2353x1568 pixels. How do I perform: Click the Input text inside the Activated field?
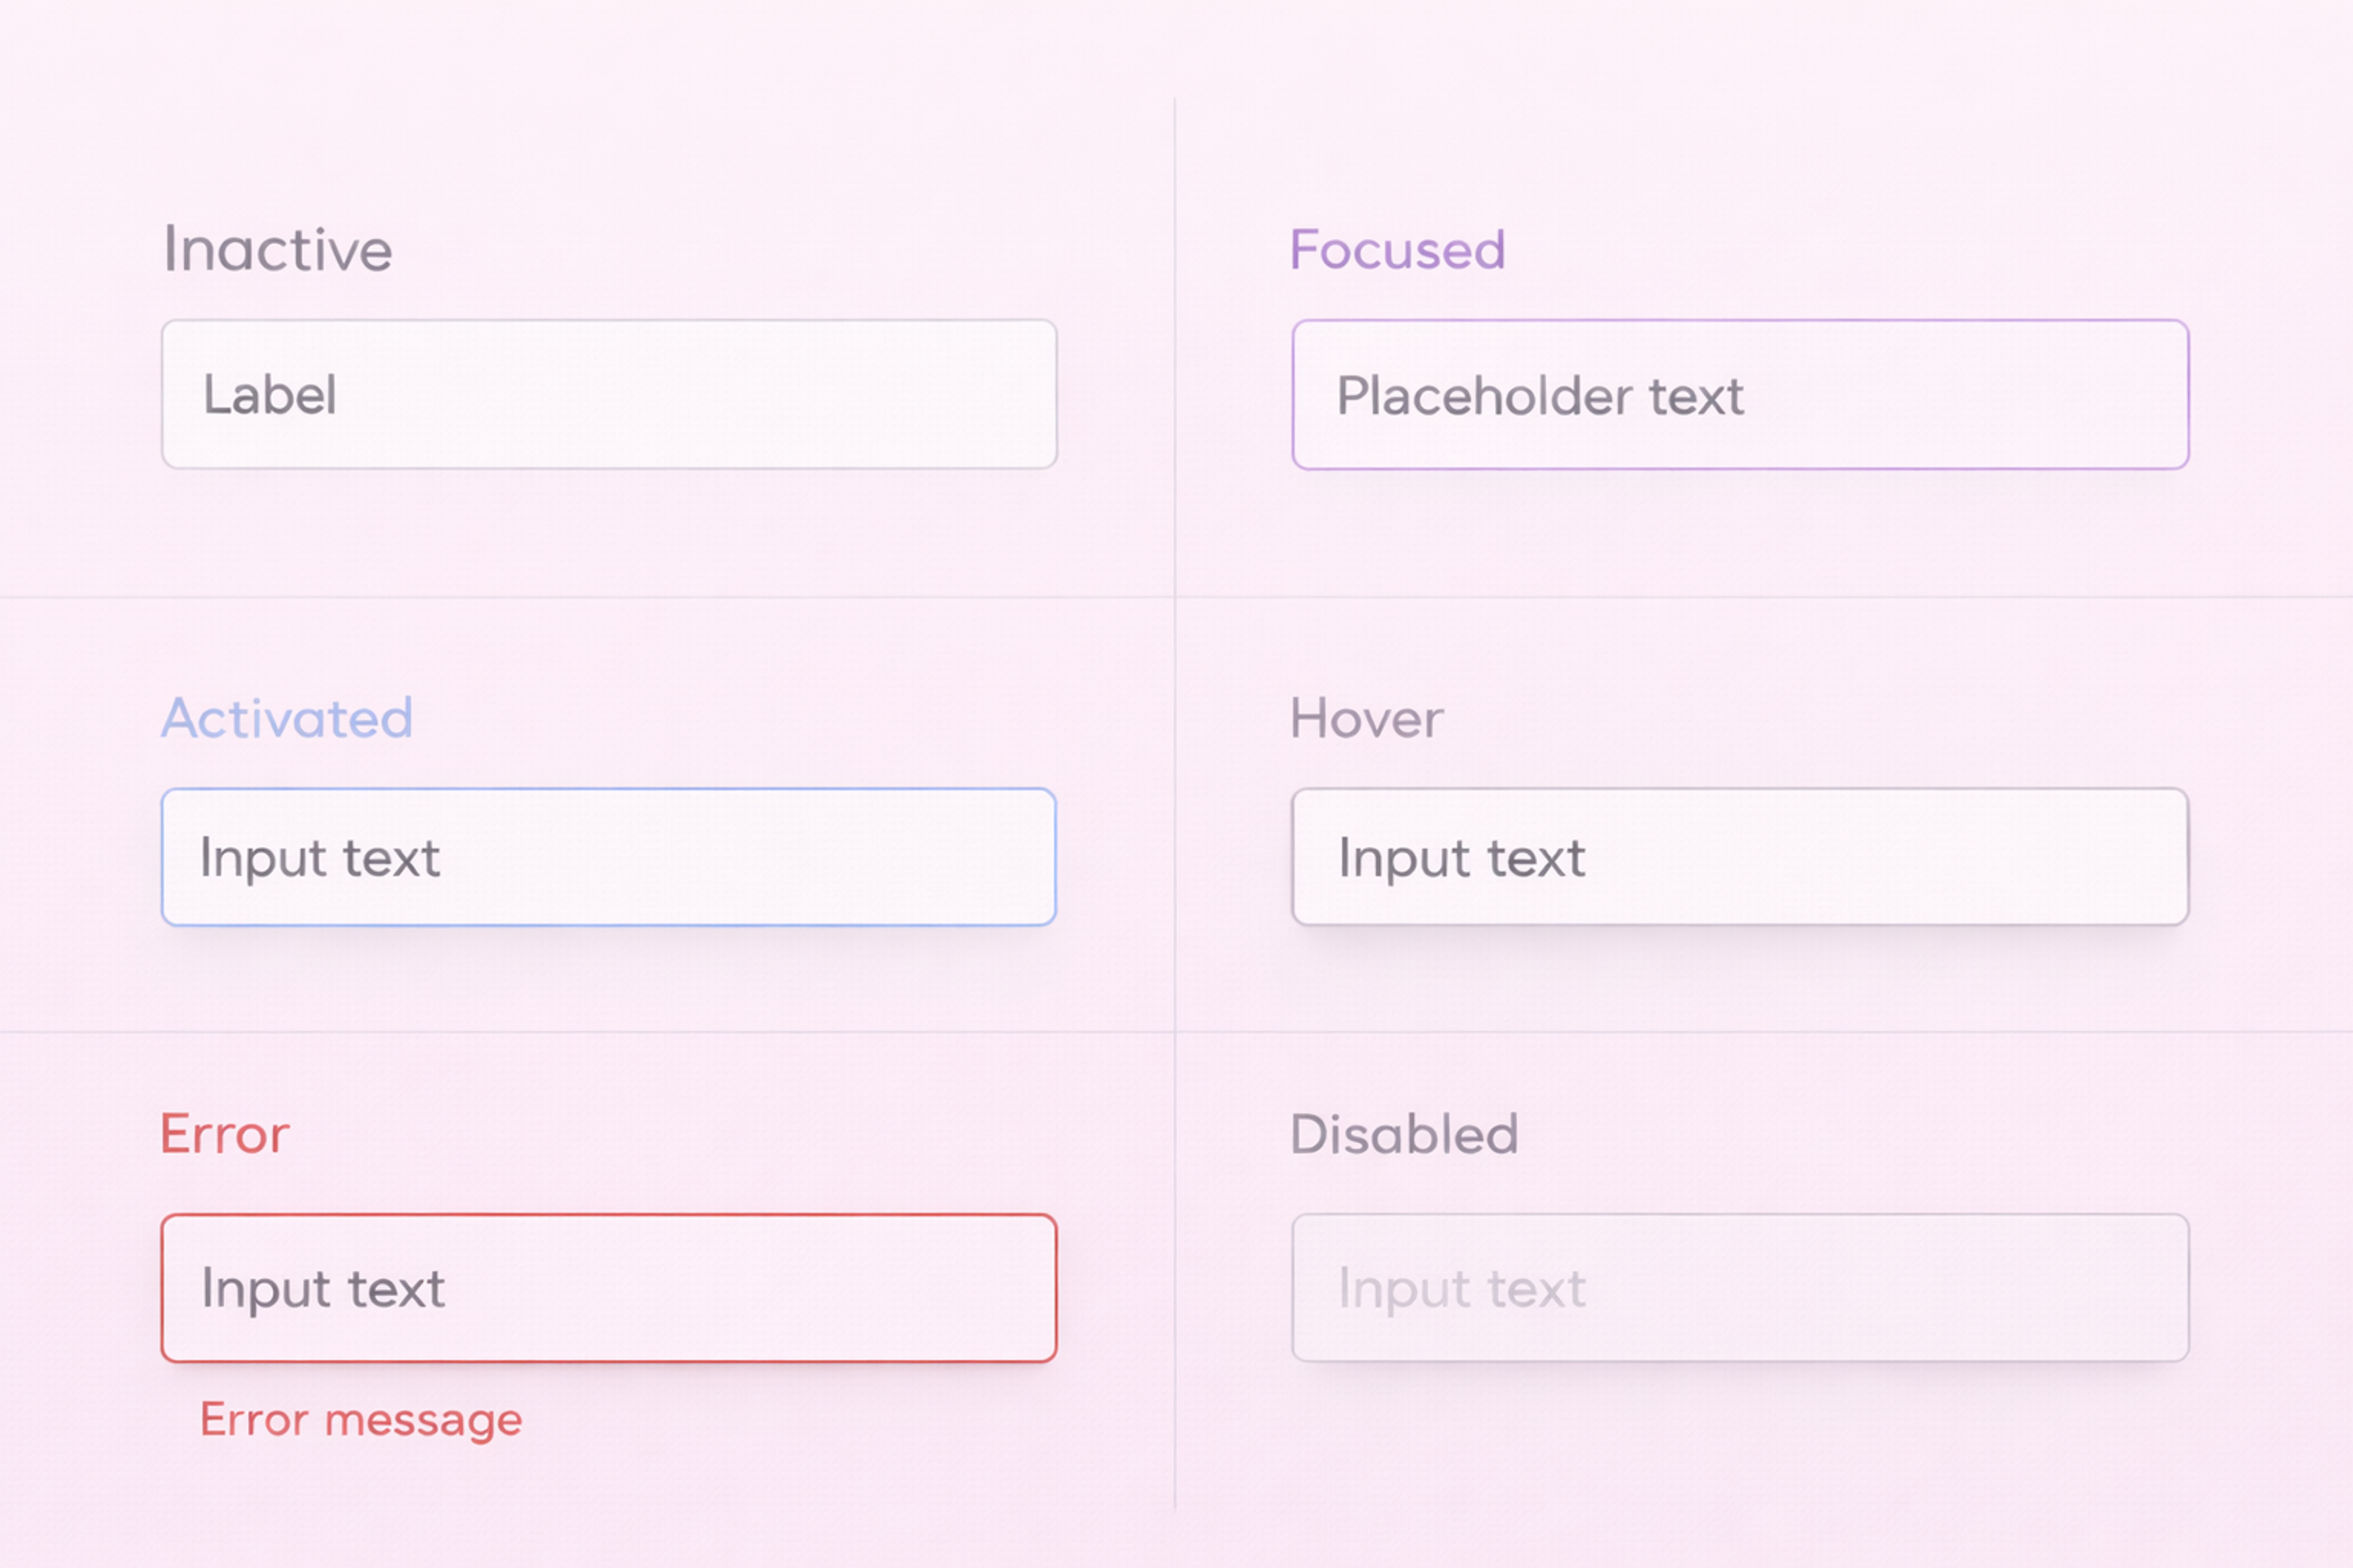tap(319, 858)
